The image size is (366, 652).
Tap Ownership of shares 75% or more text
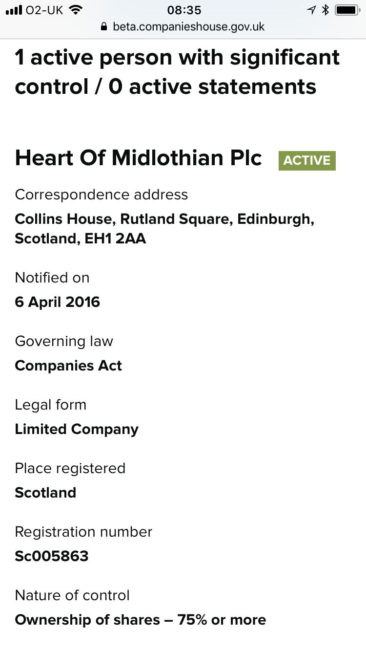tap(141, 620)
